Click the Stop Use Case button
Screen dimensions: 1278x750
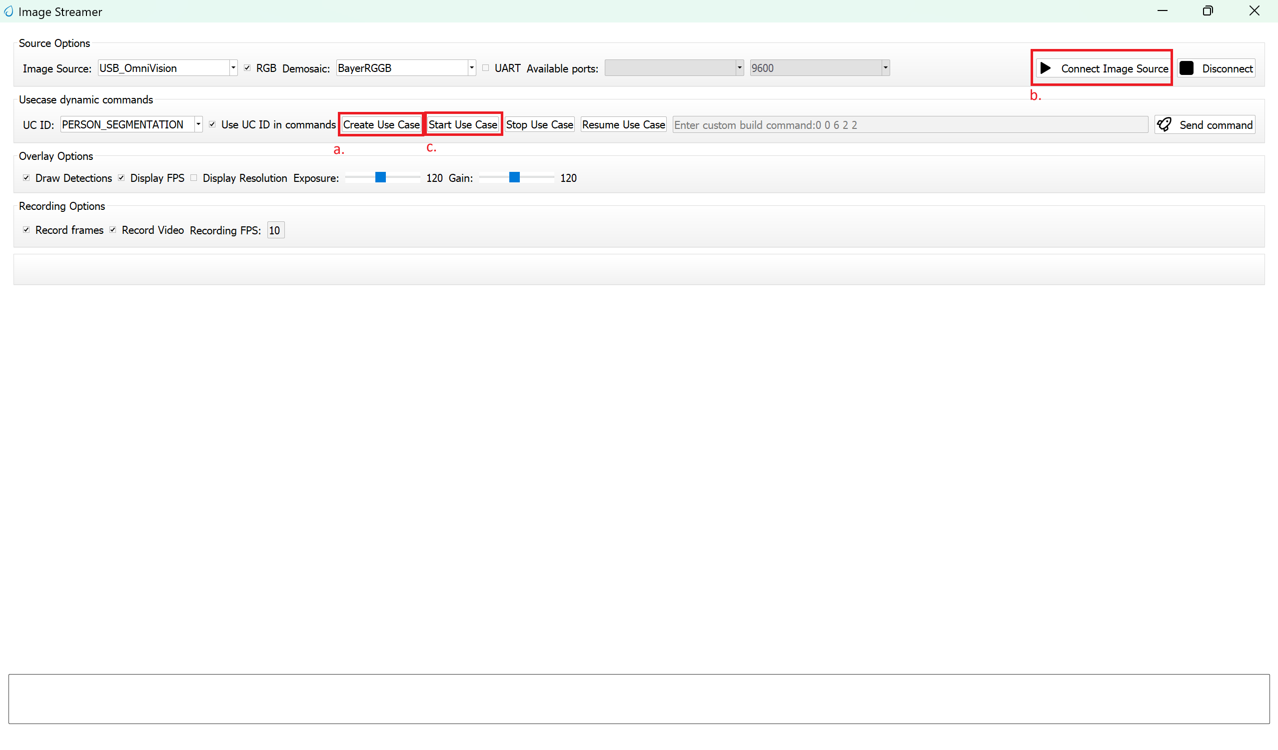[539, 124]
